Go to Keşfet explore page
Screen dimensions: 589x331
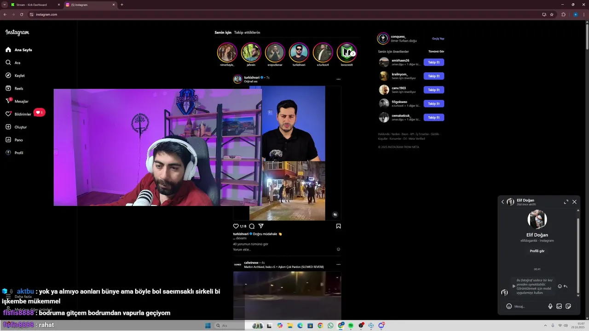click(15, 75)
